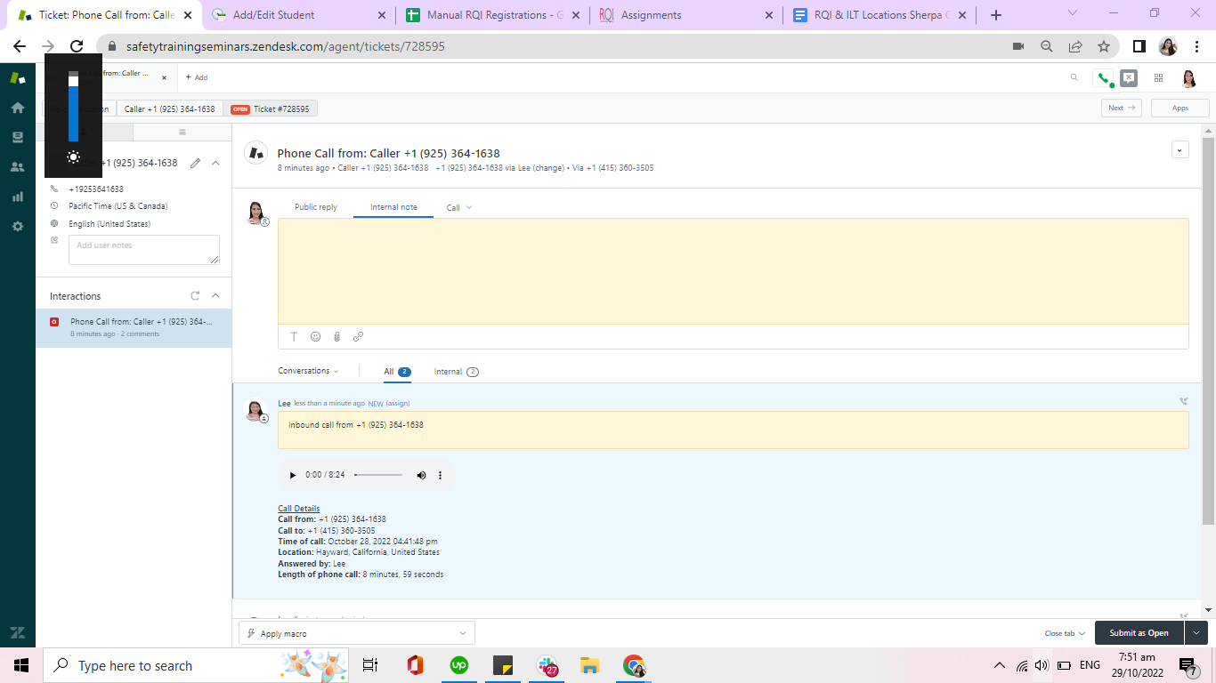Show All conversations tab
The height and width of the screenshot is (683, 1216).
[x=397, y=372]
